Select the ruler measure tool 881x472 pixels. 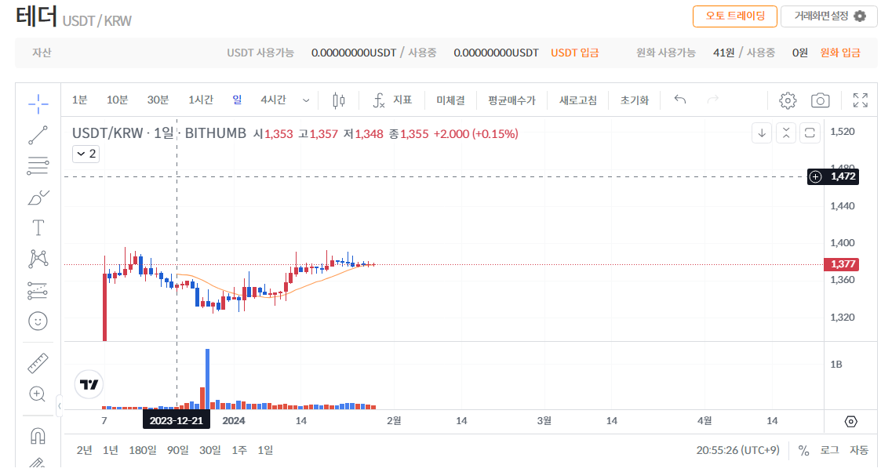[38, 363]
